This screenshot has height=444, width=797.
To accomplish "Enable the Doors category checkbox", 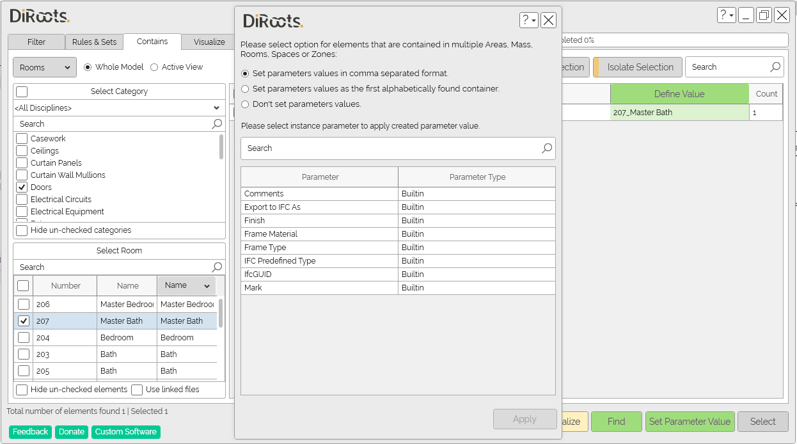I will [23, 187].
